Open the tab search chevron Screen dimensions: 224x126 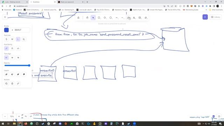coord(205,2)
